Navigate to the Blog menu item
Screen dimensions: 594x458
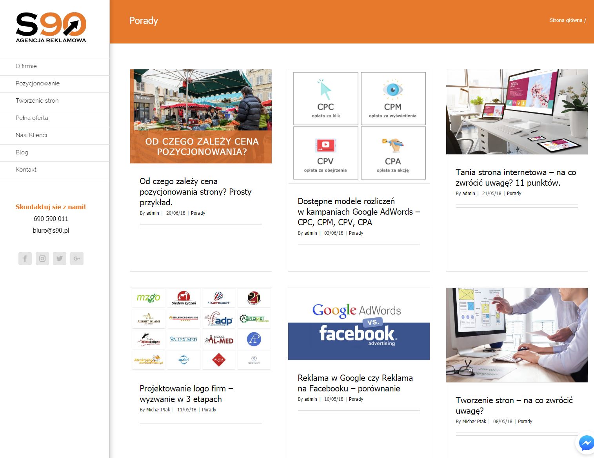(x=54, y=152)
